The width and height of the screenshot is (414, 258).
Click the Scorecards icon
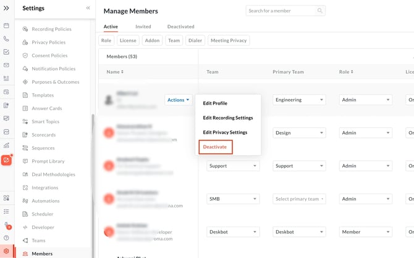tap(25, 135)
